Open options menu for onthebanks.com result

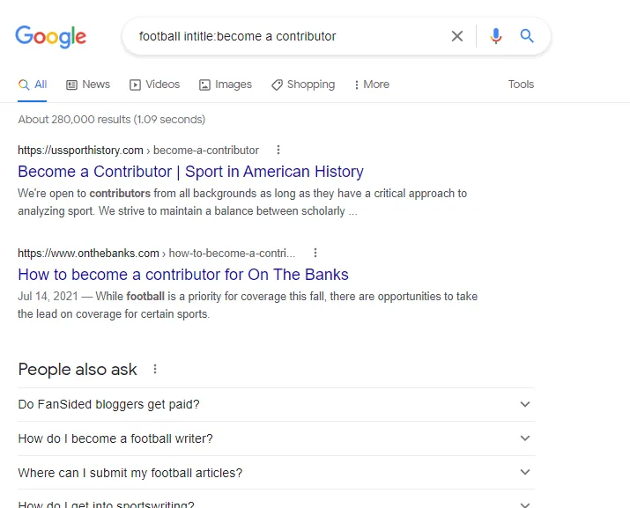[315, 253]
